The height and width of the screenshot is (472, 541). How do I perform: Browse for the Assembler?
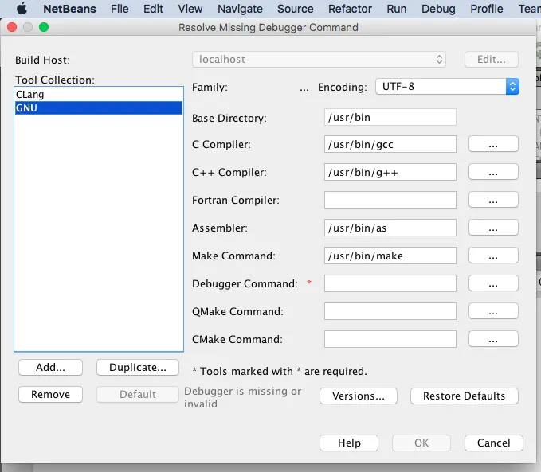tap(493, 228)
